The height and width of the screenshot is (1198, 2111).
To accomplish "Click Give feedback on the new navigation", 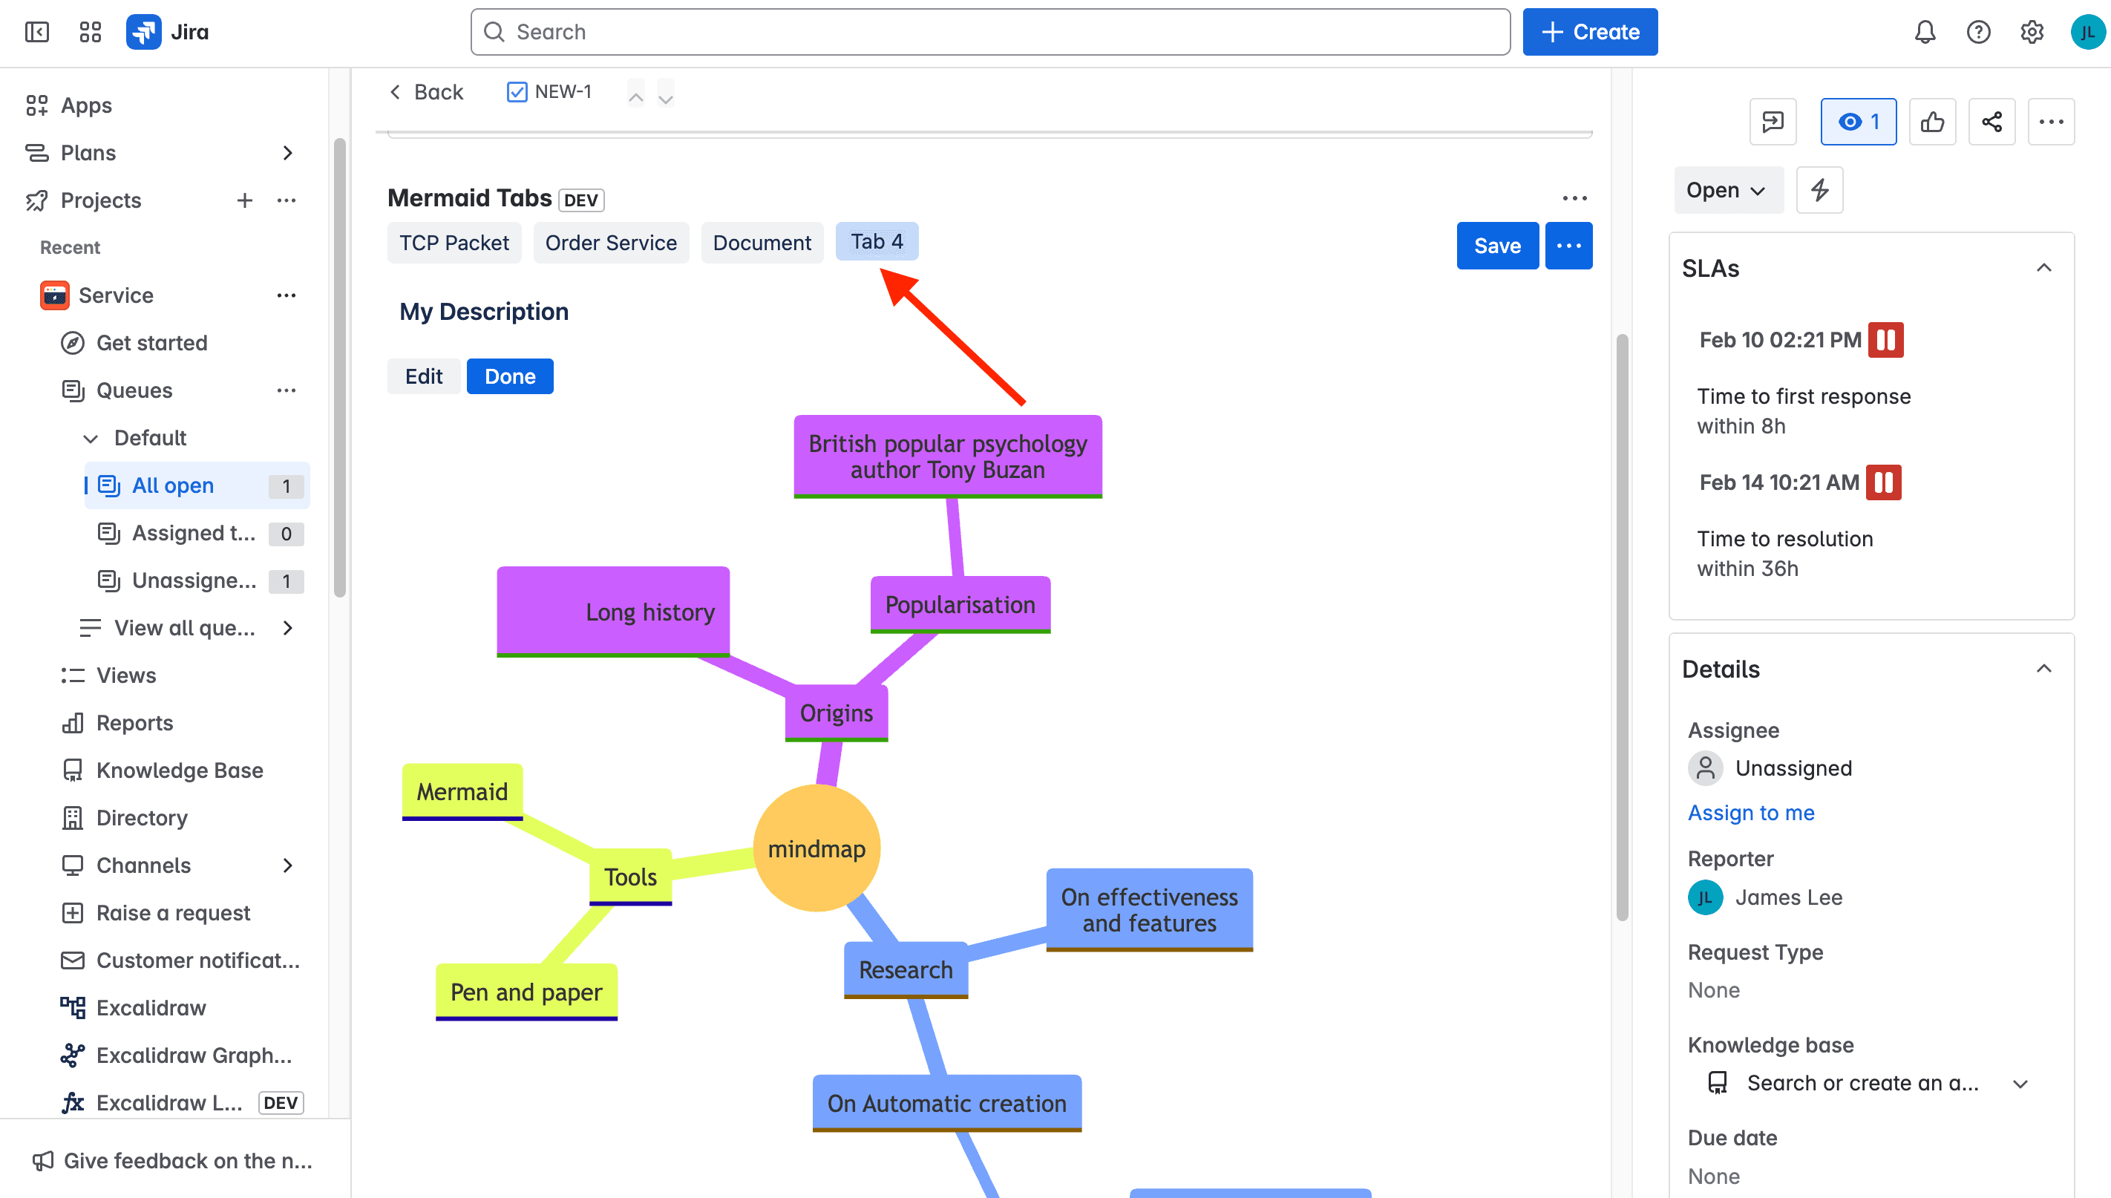I will (x=173, y=1161).
